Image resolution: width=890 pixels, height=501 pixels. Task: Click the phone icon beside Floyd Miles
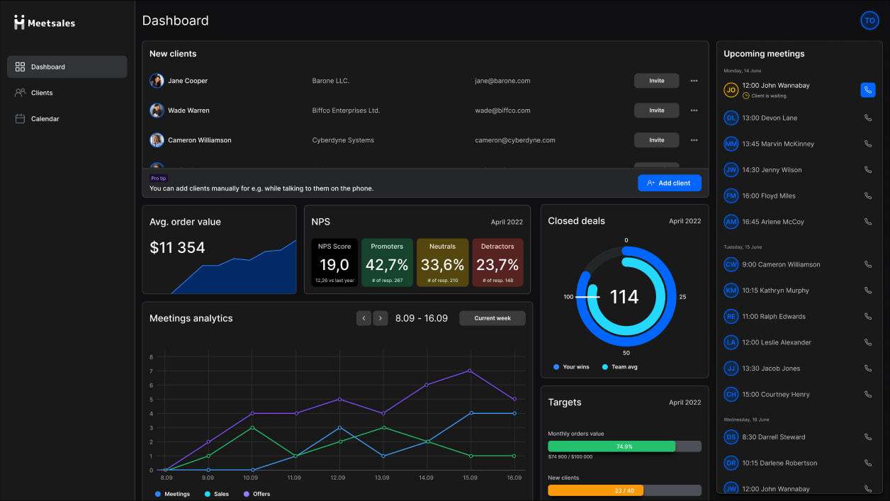point(867,196)
